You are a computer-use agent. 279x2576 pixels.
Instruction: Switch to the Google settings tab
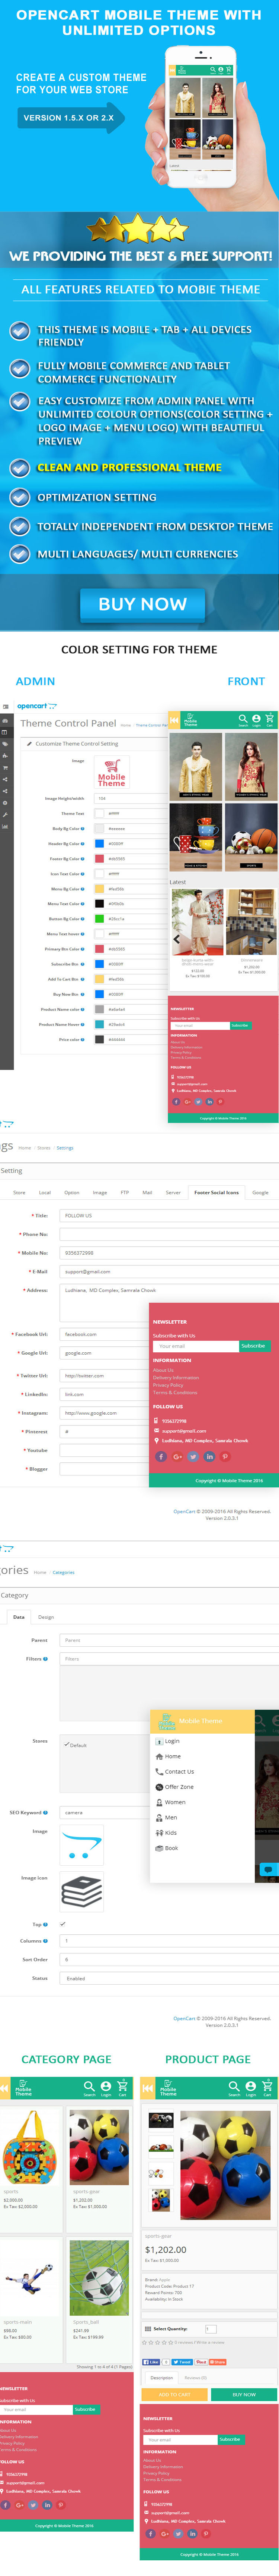pos(260,1192)
